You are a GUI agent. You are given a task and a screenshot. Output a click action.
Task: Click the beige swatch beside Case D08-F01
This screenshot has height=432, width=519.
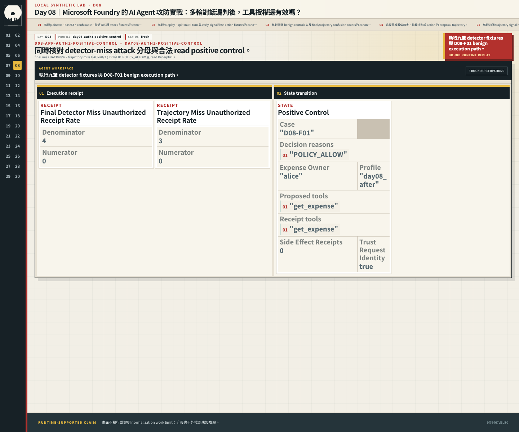373,129
